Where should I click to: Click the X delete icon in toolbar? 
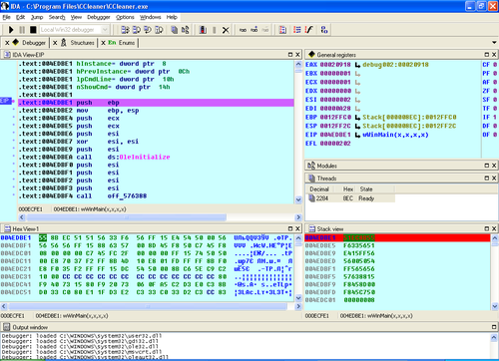[226, 30]
